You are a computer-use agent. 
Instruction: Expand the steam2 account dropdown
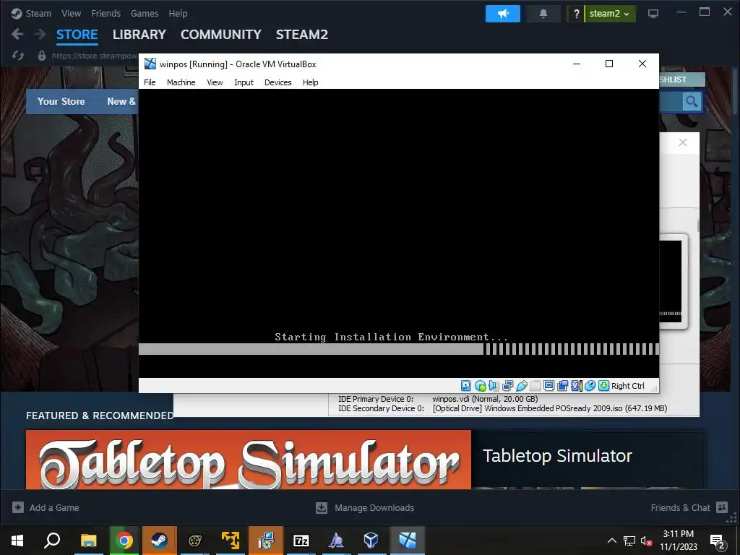point(610,14)
